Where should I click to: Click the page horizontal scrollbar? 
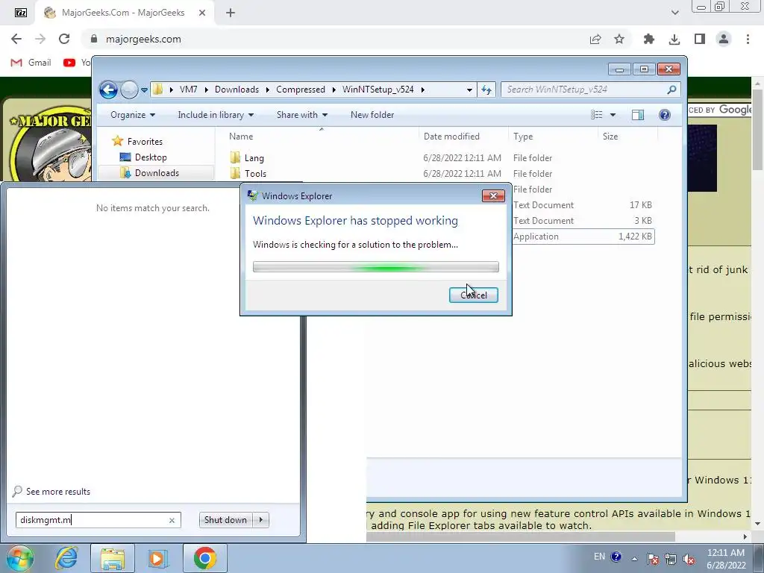pos(521,536)
